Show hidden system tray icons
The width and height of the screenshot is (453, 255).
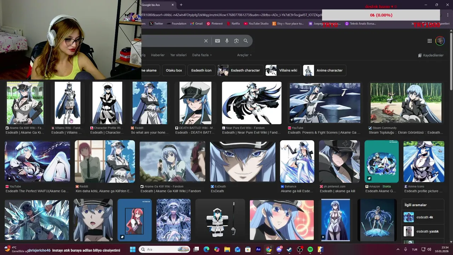[398, 249]
